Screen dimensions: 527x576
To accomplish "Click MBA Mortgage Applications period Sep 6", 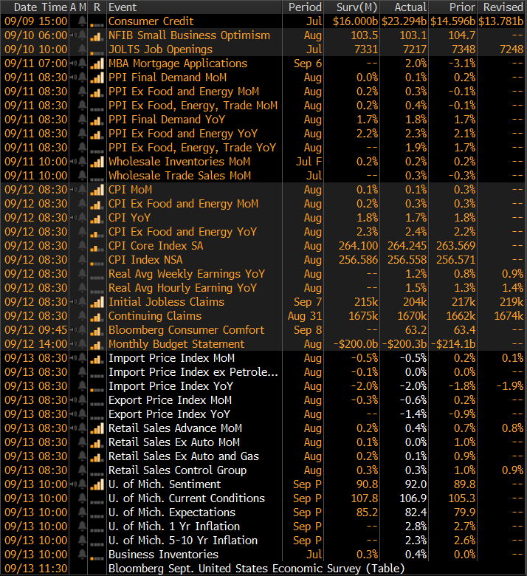I will click(308, 64).
